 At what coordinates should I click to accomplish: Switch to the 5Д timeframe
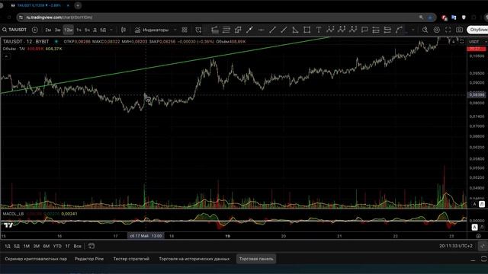pos(103,30)
